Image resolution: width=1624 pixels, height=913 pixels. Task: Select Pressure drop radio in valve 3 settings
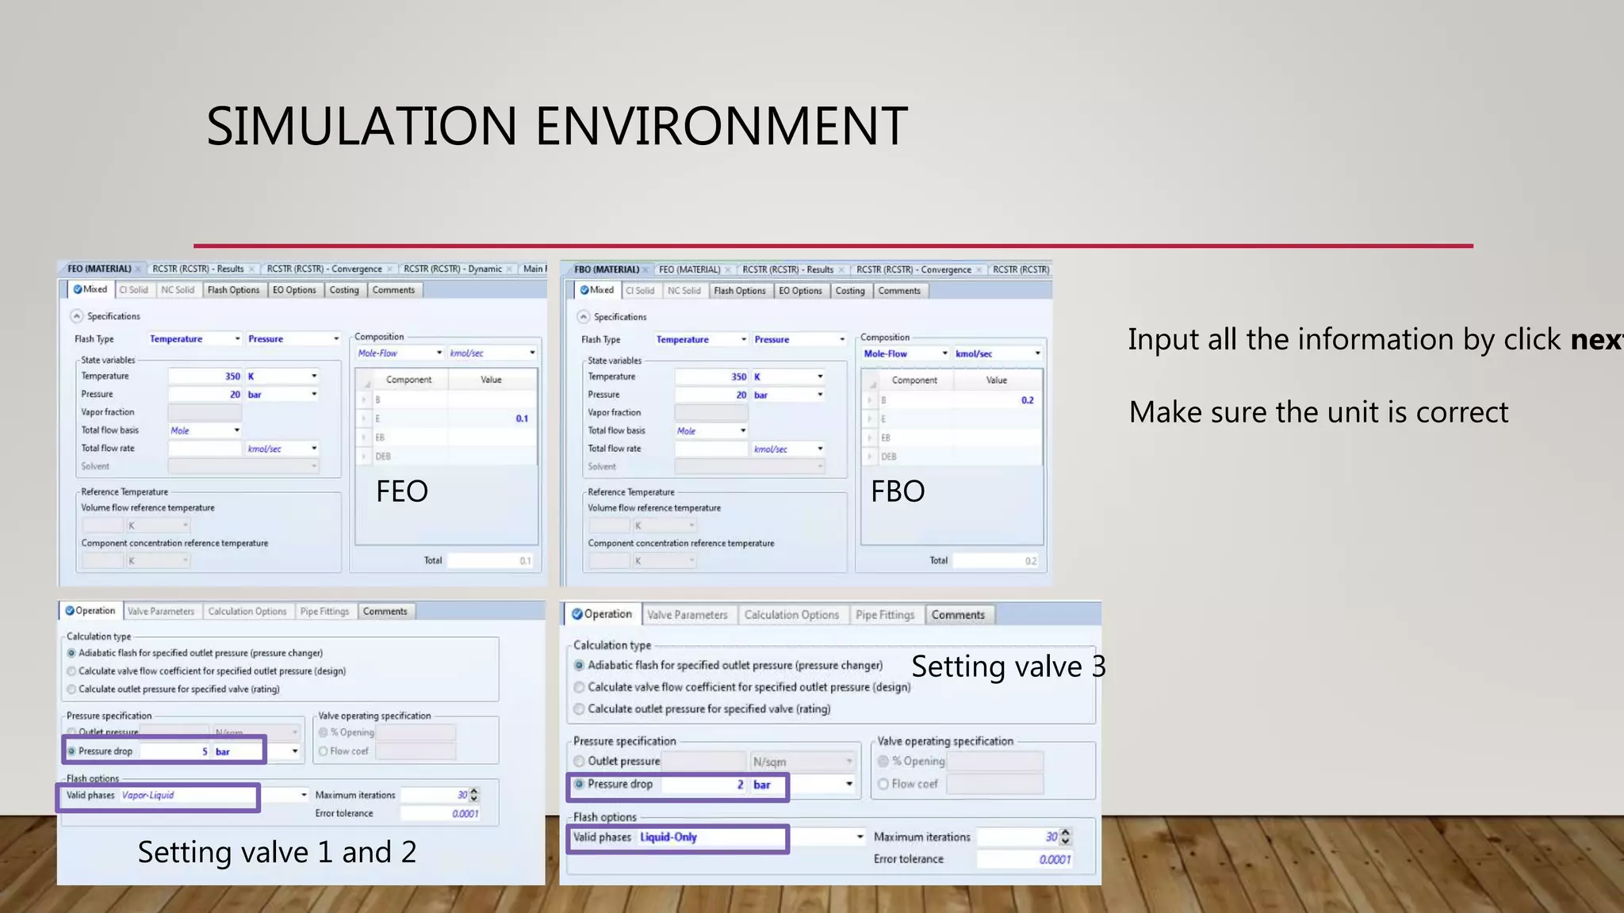tap(579, 785)
